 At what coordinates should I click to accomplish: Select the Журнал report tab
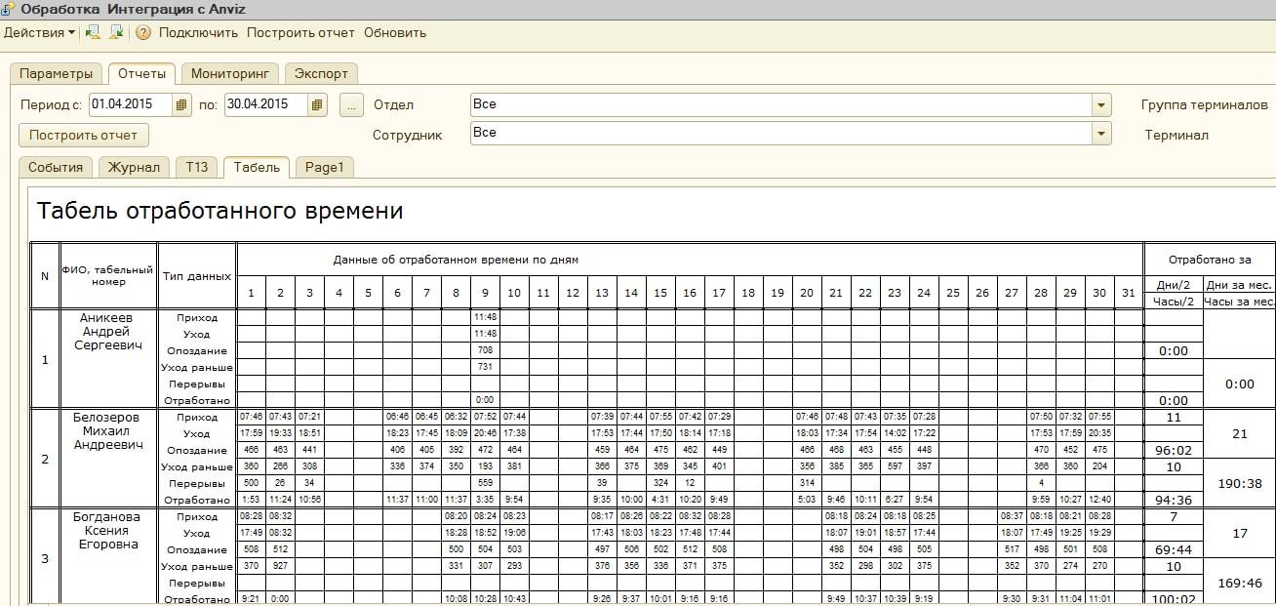click(x=134, y=167)
